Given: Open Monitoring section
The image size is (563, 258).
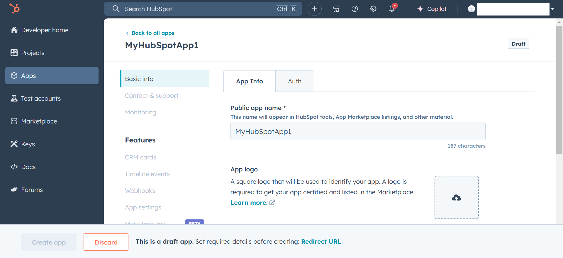Looking at the screenshot, I should (140, 112).
